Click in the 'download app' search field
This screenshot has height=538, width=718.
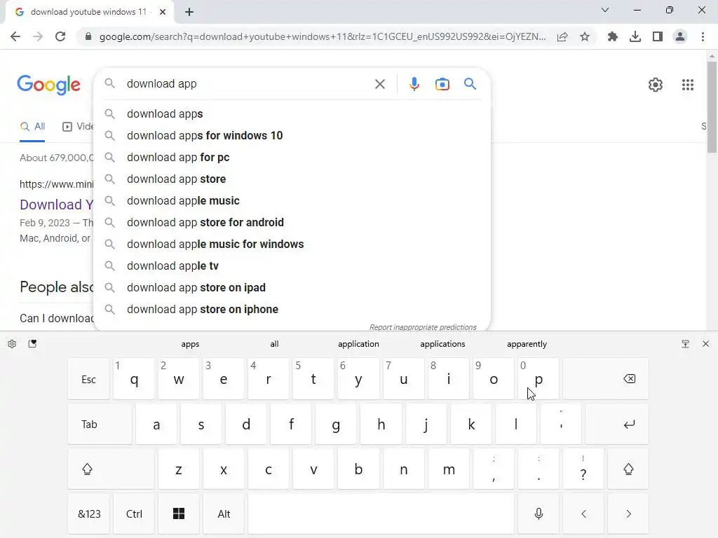click(248, 84)
